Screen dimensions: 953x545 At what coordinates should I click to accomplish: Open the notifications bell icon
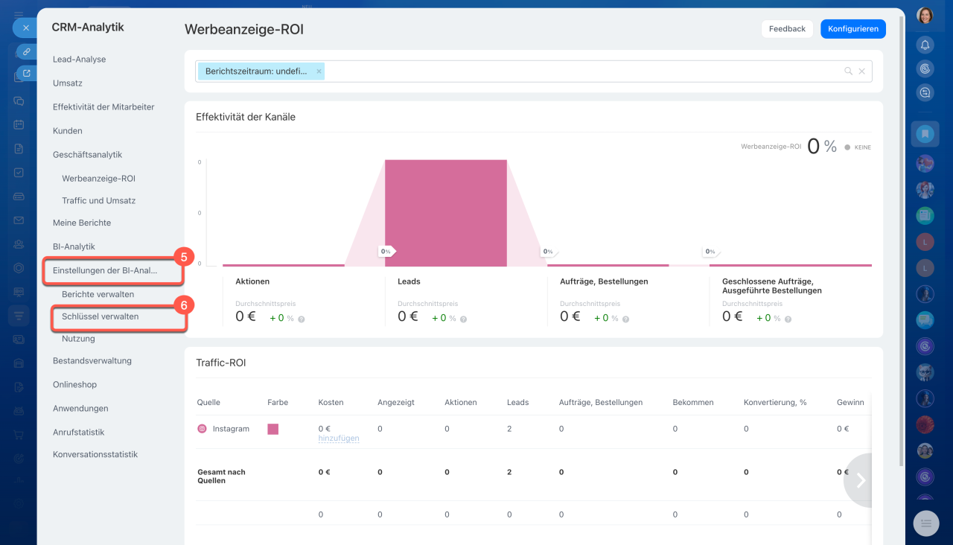point(925,45)
